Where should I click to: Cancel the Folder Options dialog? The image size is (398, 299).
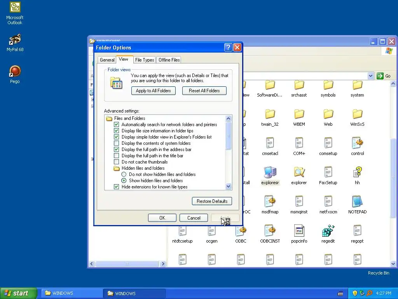click(x=194, y=218)
